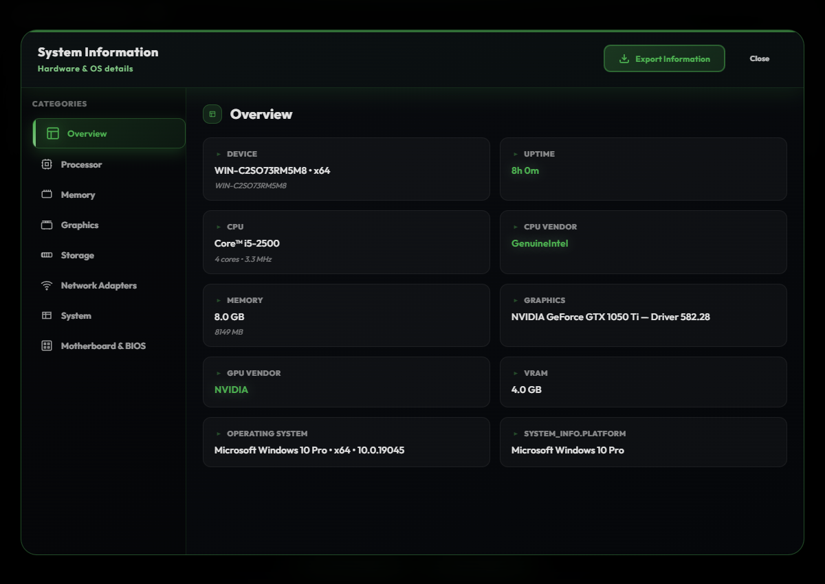Click the Storage drive icon
The width and height of the screenshot is (825, 584).
point(48,255)
